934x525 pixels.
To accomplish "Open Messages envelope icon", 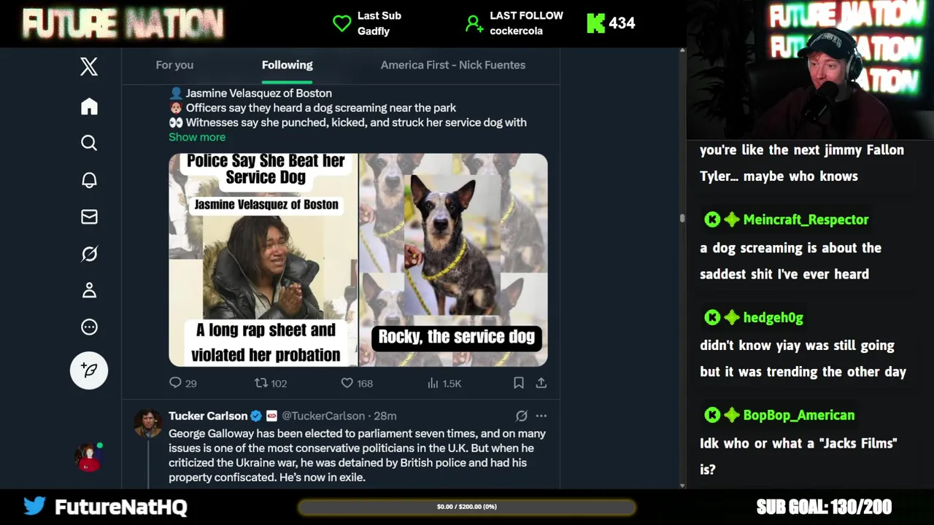I will point(89,217).
